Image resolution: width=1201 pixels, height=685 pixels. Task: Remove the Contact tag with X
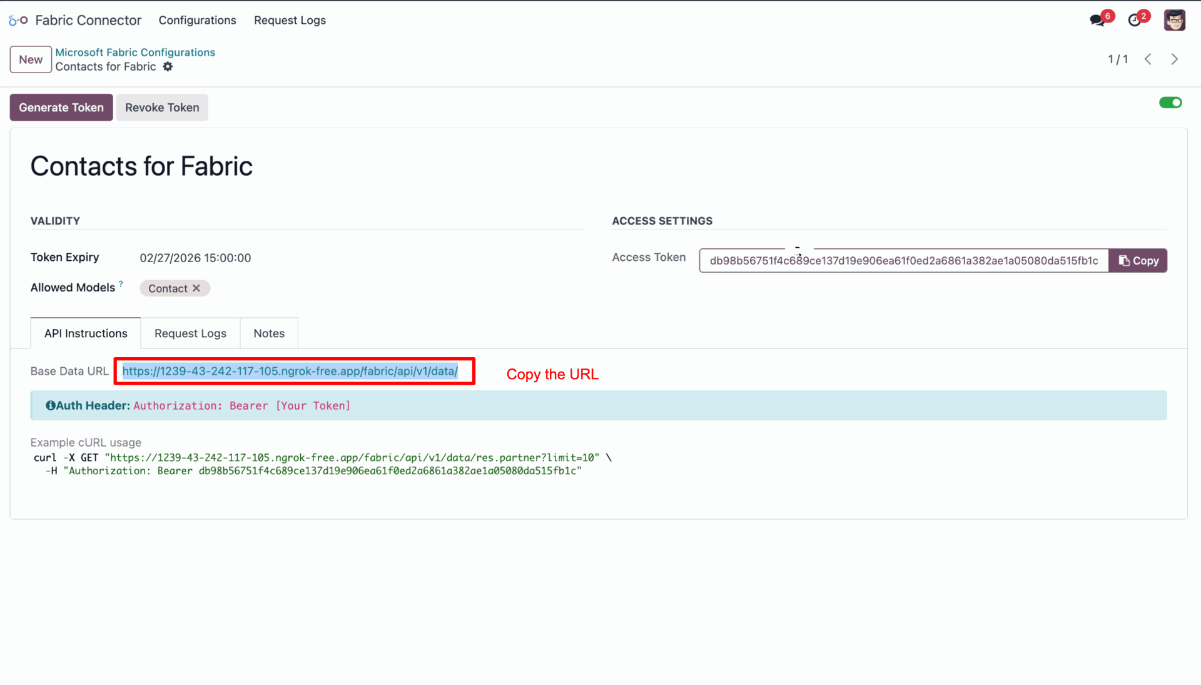click(196, 288)
